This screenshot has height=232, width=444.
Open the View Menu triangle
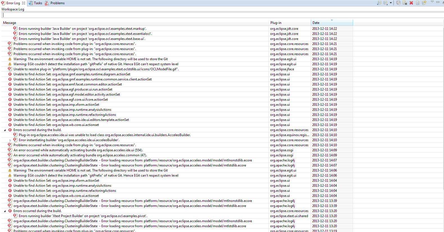(x=432, y=2)
